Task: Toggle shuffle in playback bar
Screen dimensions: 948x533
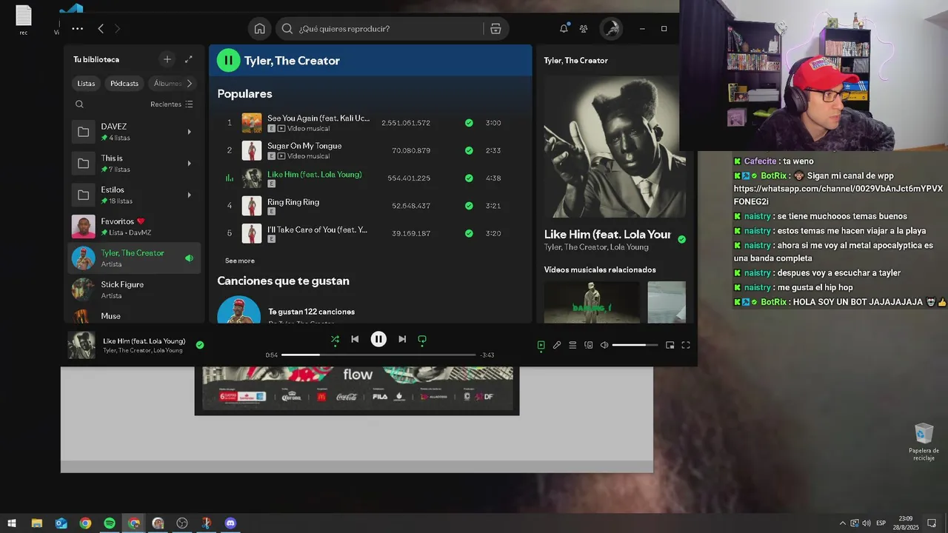Action: pyautogui.click(x=335, y=339)
